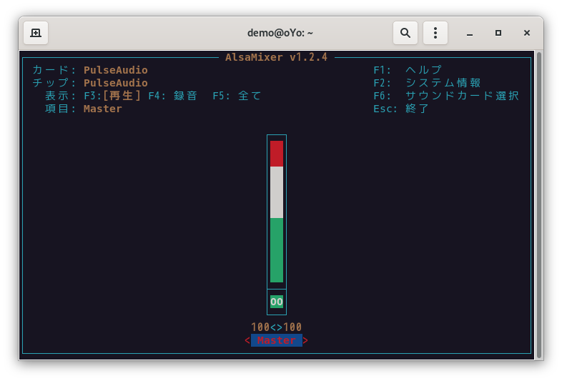Click Esc 終了 to exit
This screenshot has width=562, height=381.
pyautogui.click(x=401, y=109)
